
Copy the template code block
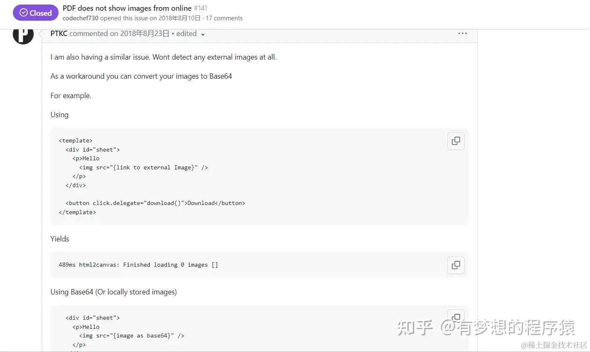456,141
